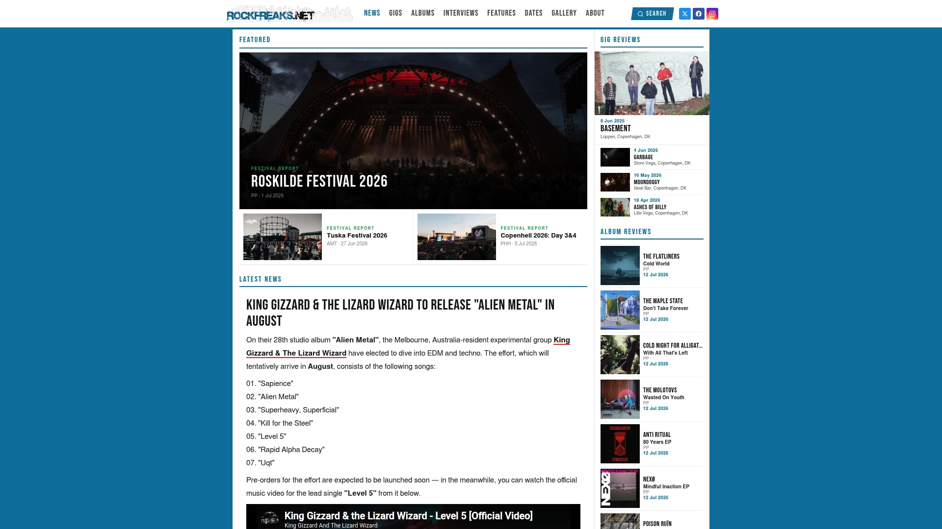The width and height of the screenshot is (942, 529).
Task: Click the Garbage gig review thumbnail
Action: point(615,157)
